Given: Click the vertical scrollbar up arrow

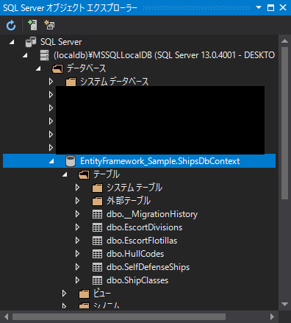Looking at the screenshot, I should click(x=284, y=41).
